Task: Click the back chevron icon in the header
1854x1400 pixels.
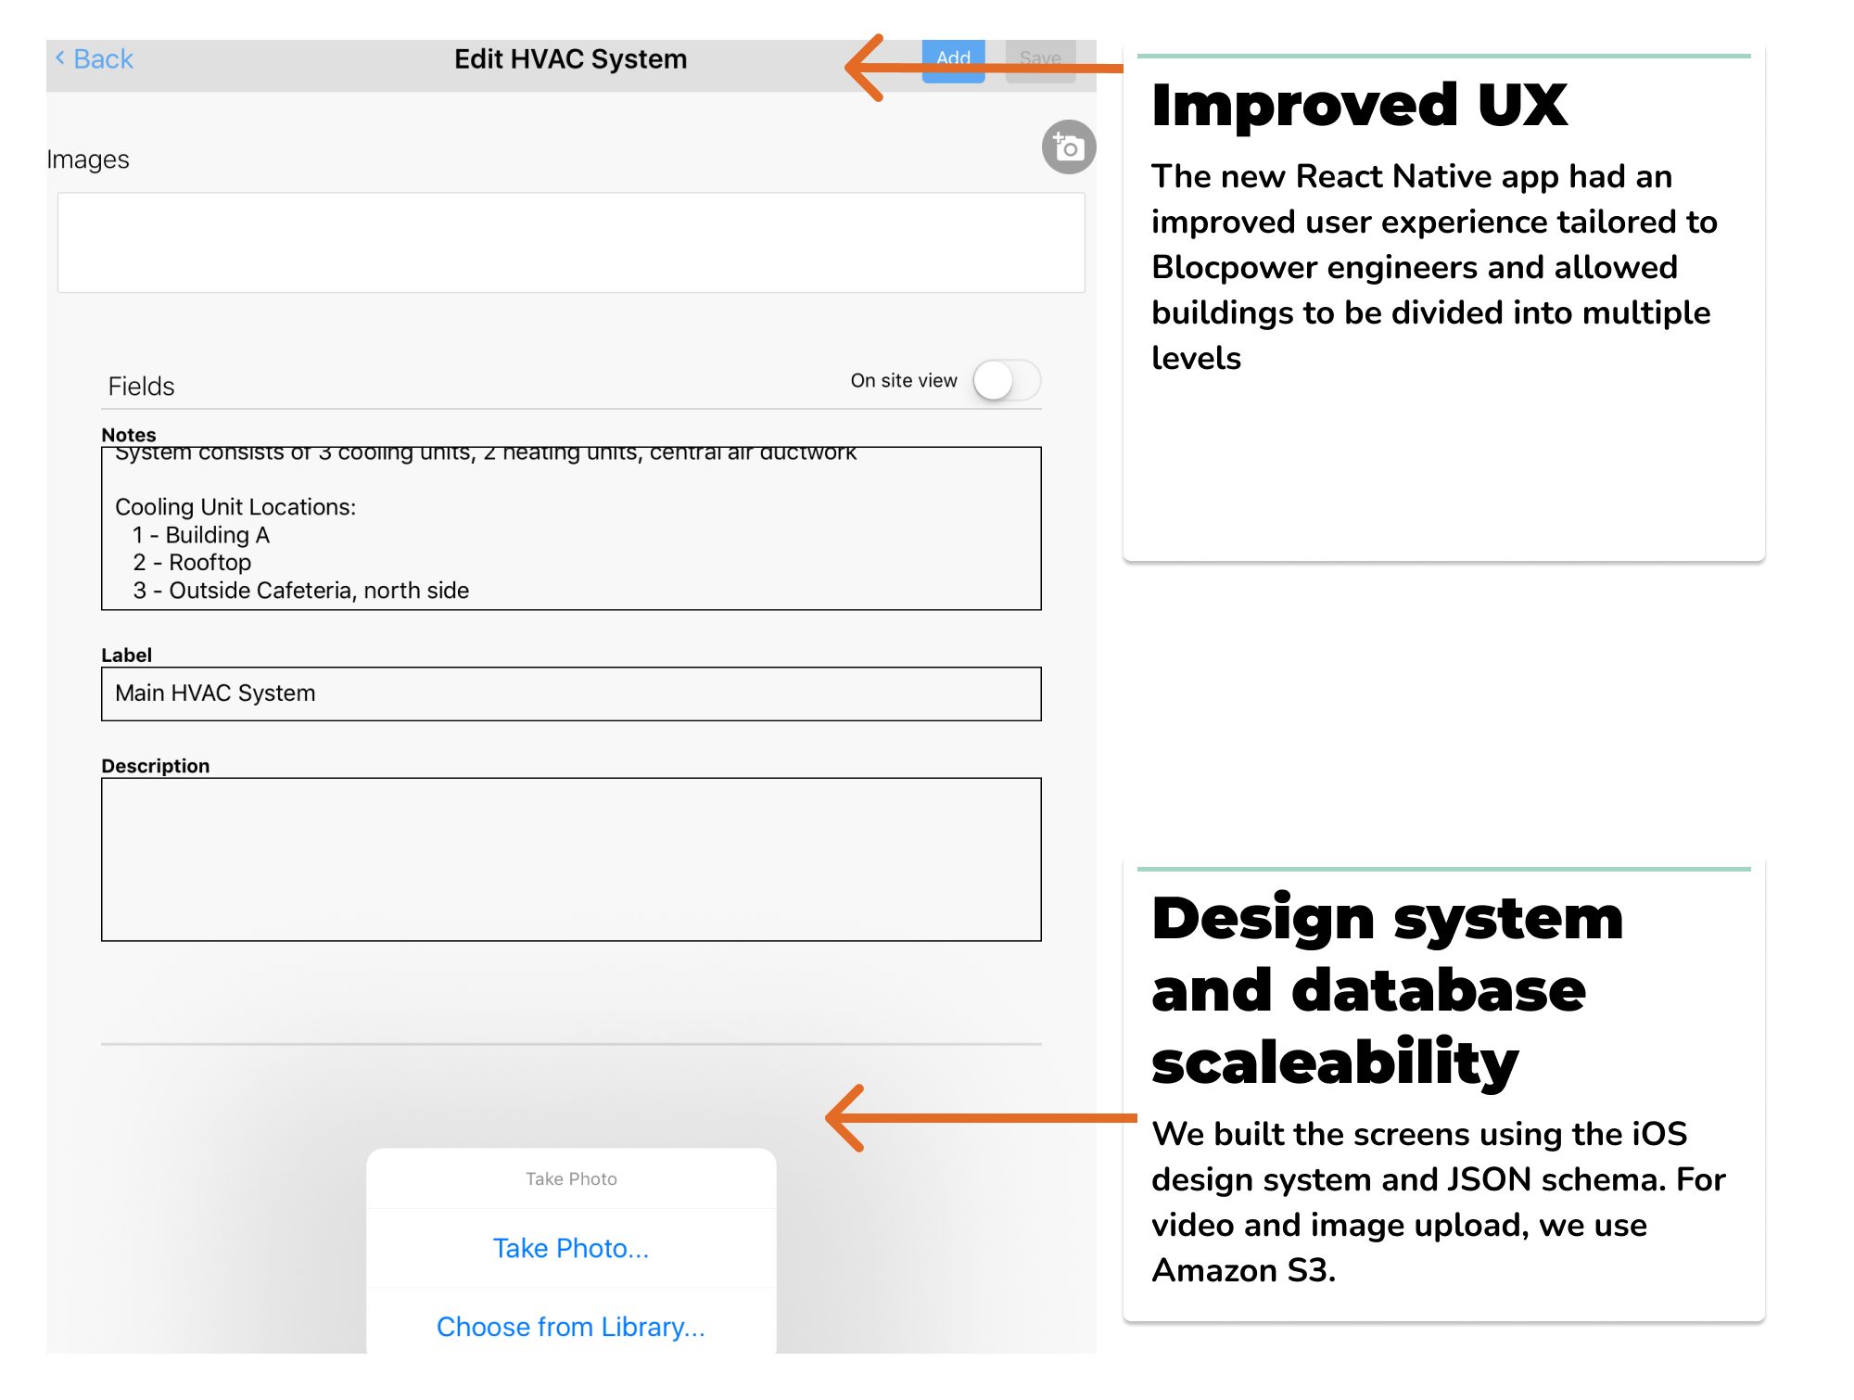Action: [x=59, y=57]
